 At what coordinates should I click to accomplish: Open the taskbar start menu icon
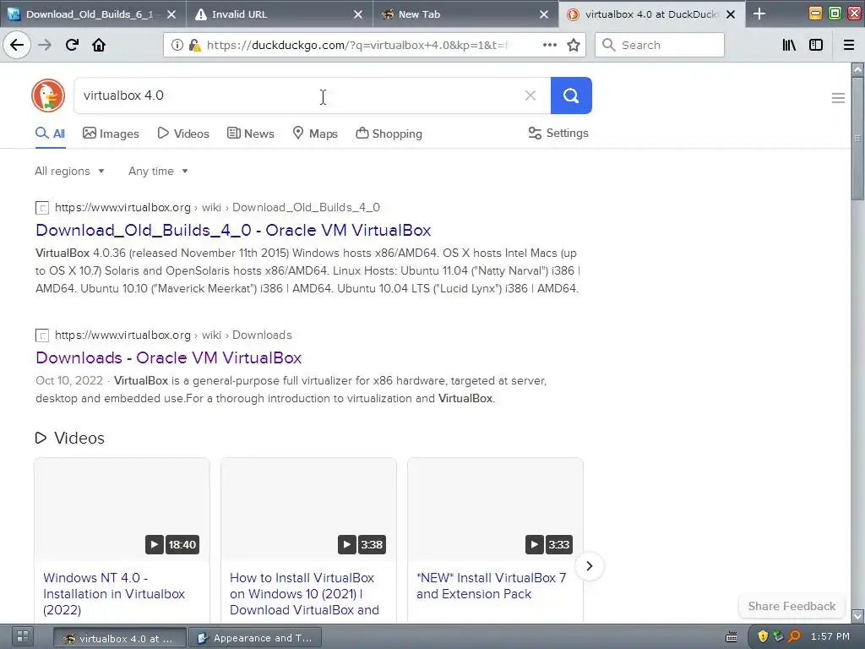(x=23, y=637)
